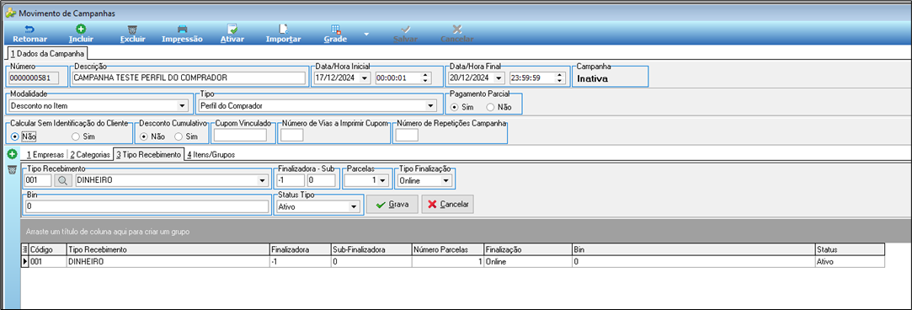Click the Cancelar button next to Grava

448,205
